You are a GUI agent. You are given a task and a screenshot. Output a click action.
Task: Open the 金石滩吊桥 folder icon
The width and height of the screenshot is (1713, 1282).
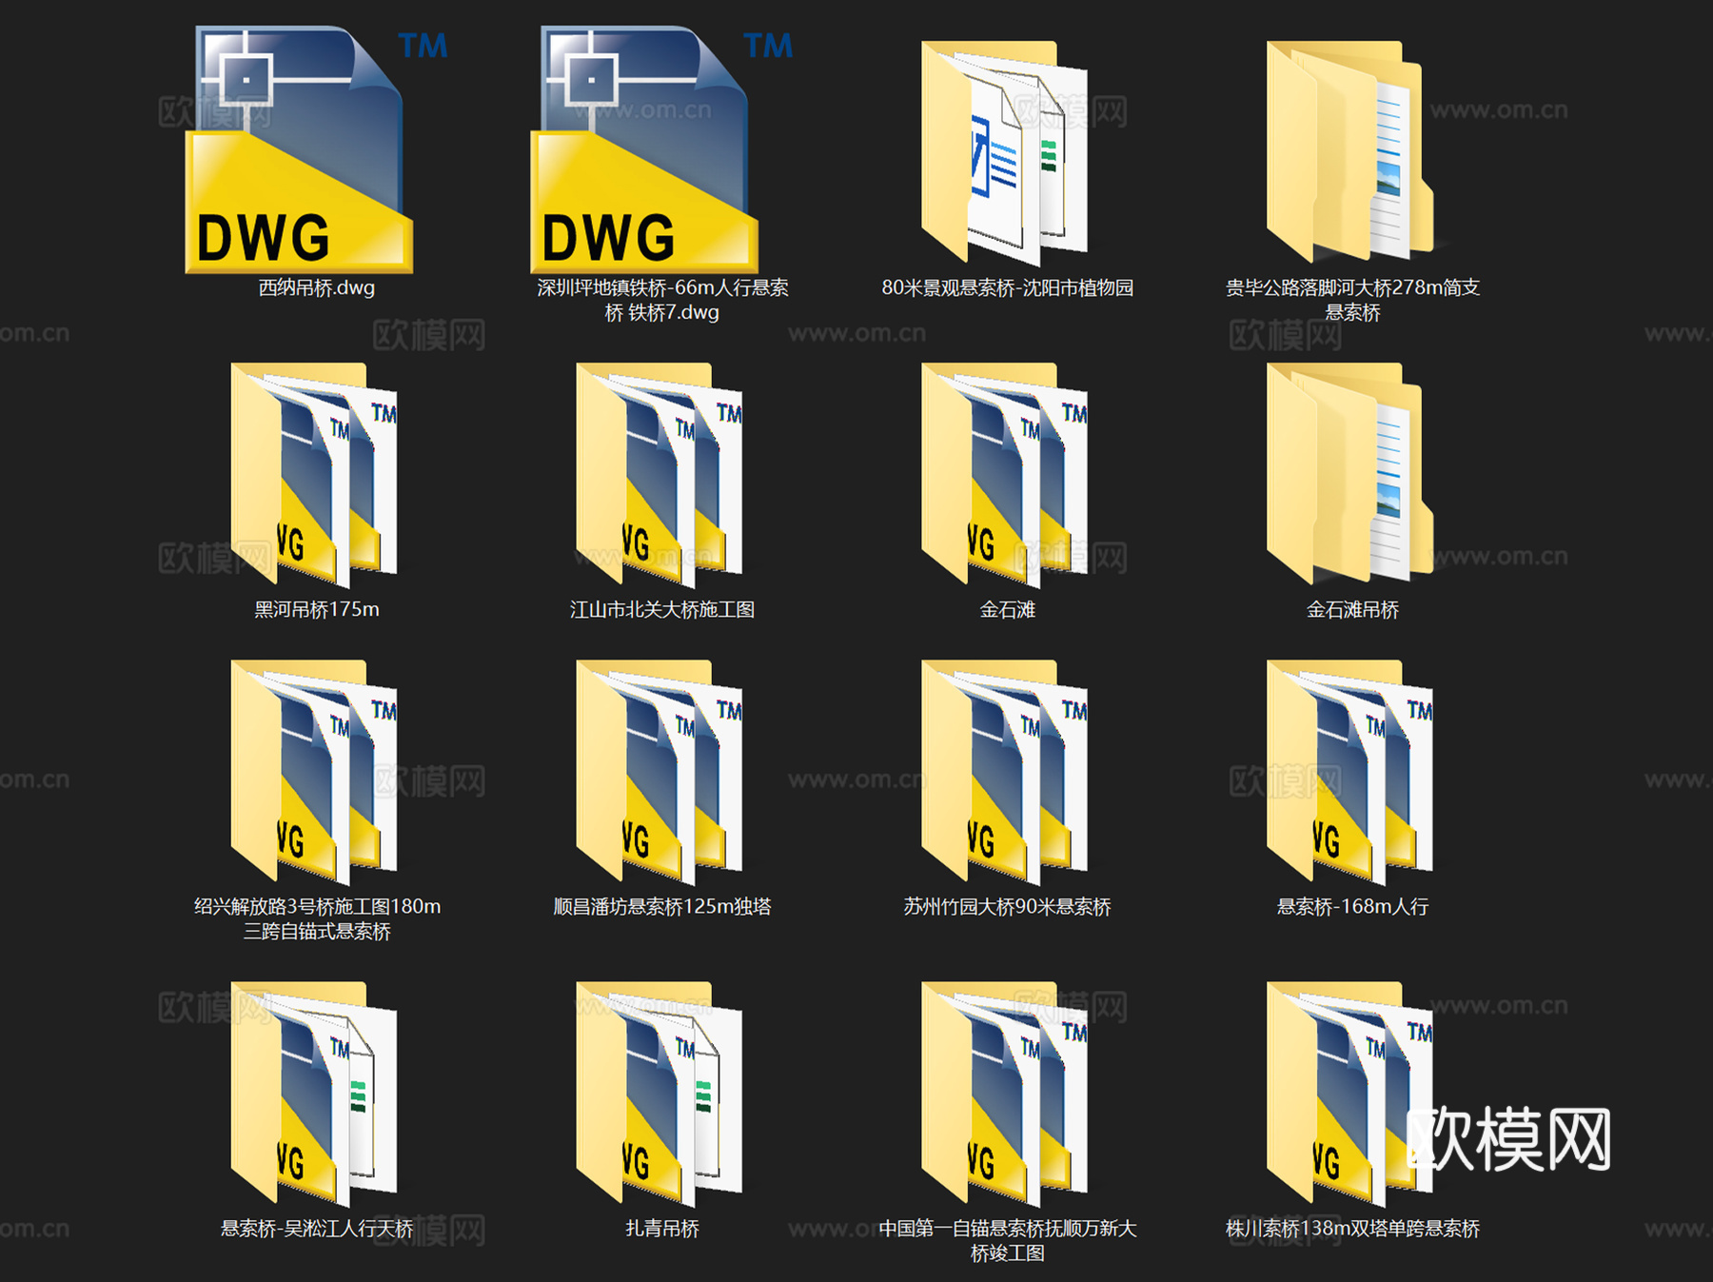[x=1349, y=473]
